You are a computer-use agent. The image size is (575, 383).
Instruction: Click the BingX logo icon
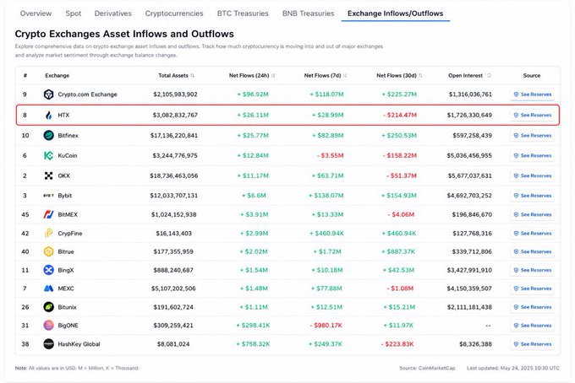[x=48, y=270]
